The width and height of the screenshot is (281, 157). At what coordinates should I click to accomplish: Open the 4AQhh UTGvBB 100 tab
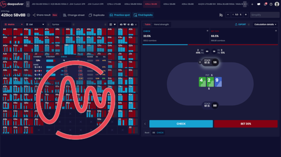click(x=207, y=4)
